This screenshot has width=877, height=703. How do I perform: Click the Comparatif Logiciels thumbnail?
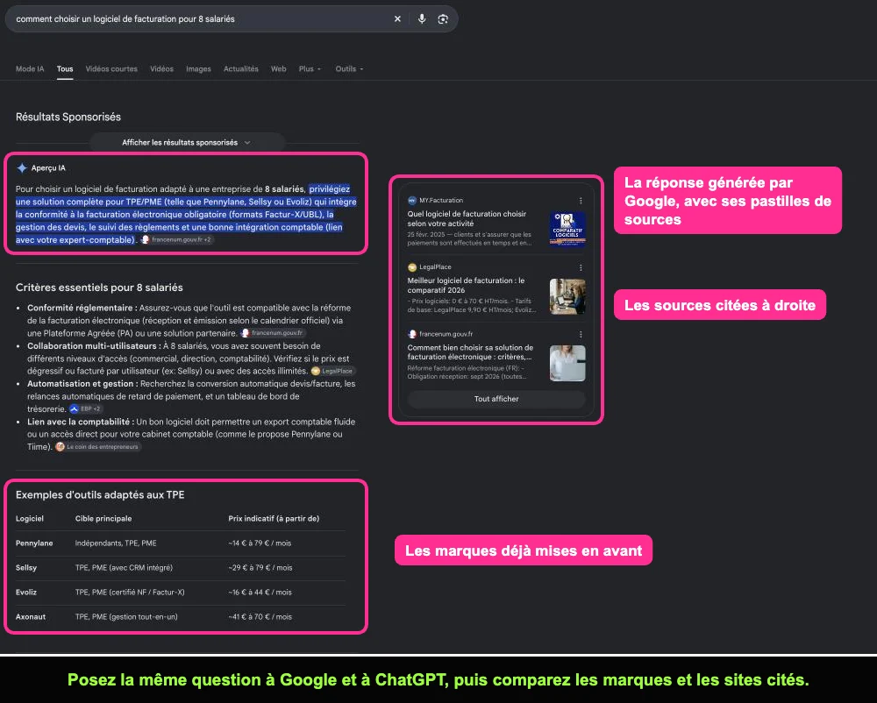click(x=567, y=229)
